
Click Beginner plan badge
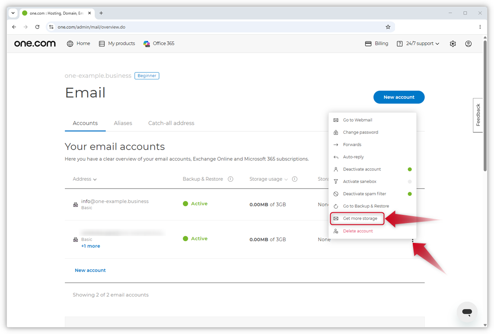(x=147, y=76)
